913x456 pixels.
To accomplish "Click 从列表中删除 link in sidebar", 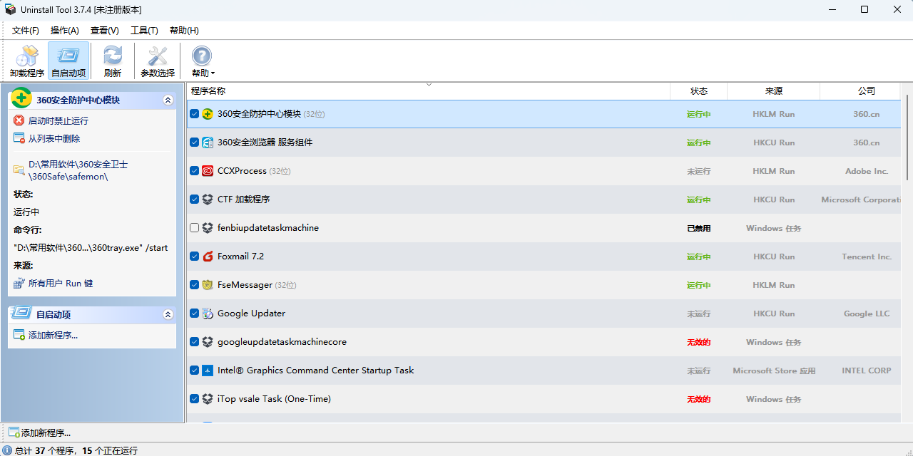I will tap(53, 138).
